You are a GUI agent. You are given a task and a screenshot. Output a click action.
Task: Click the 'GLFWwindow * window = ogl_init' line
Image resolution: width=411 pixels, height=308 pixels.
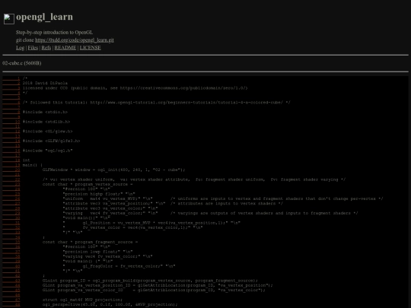pyautogui.click(x=113, y=170)
